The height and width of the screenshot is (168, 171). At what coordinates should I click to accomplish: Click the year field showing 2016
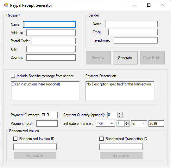coord(156,124)
